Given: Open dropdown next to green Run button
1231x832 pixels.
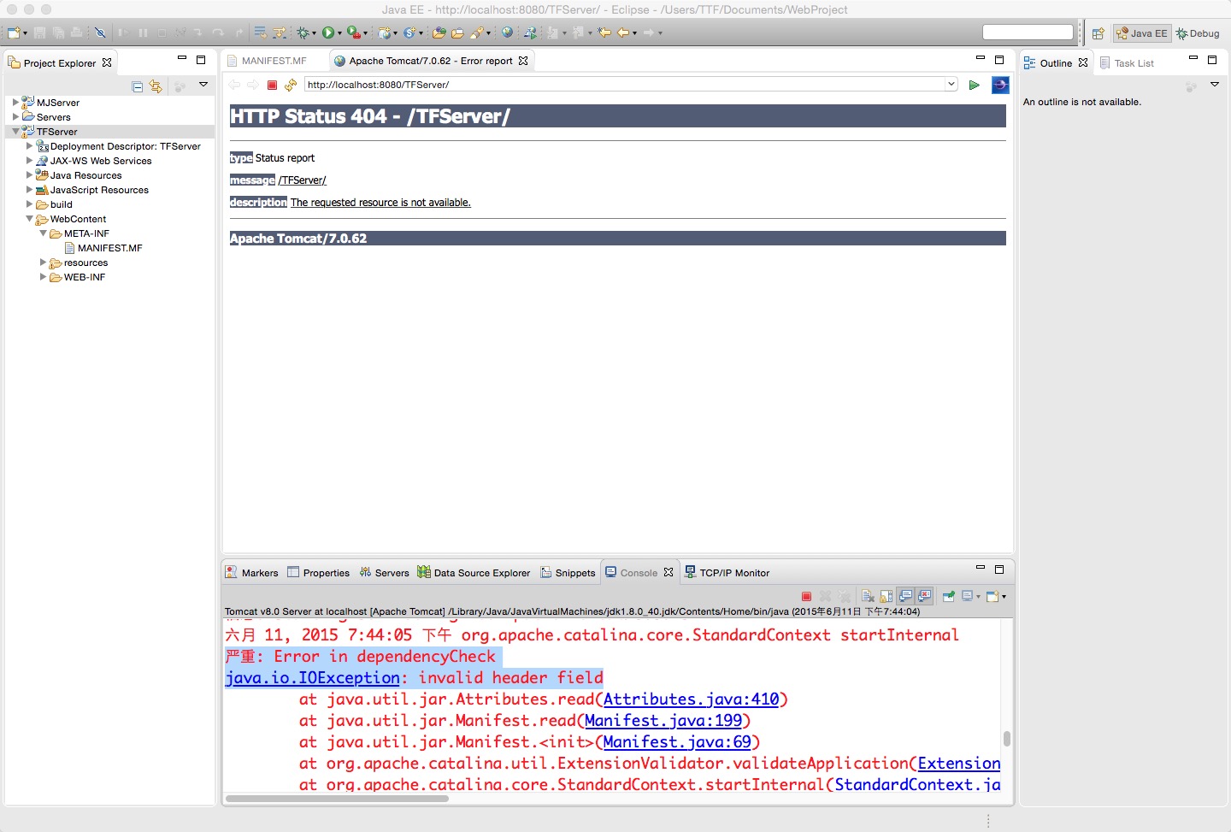Looking at the screenshot, I should (339, 33).
